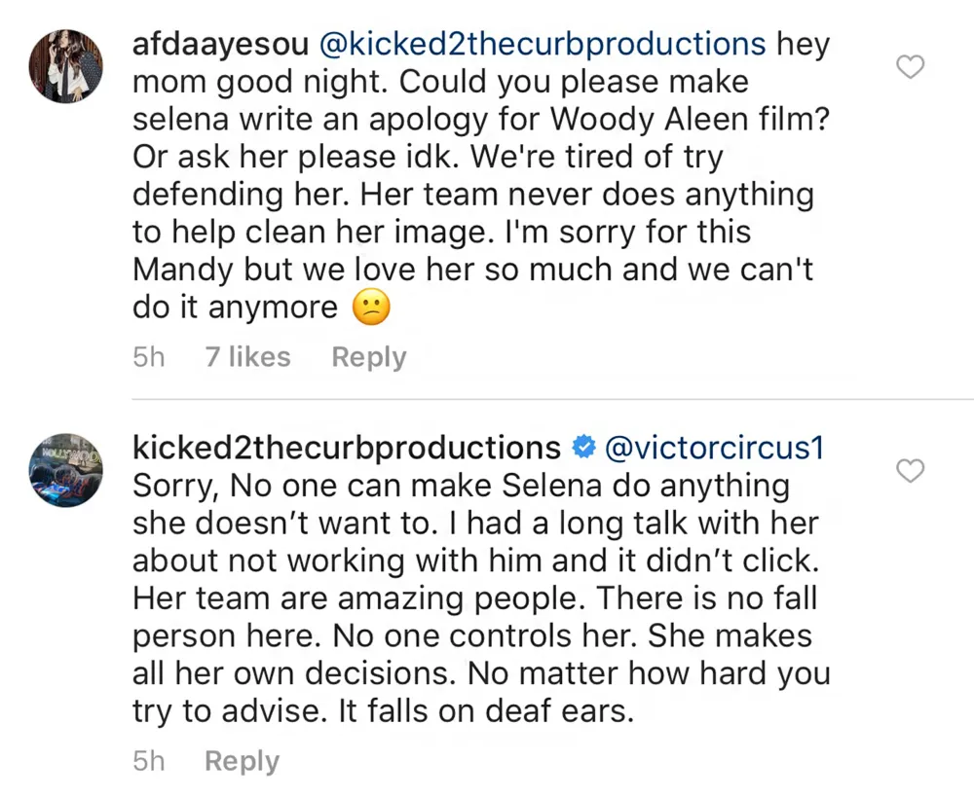Tap the 5h timestamp under the first comment

pyautogui.click(x=148, y=357)
